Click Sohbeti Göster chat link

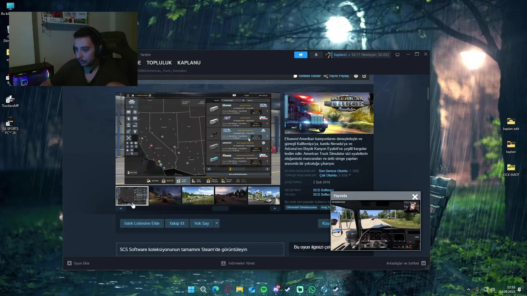[307, 76]
